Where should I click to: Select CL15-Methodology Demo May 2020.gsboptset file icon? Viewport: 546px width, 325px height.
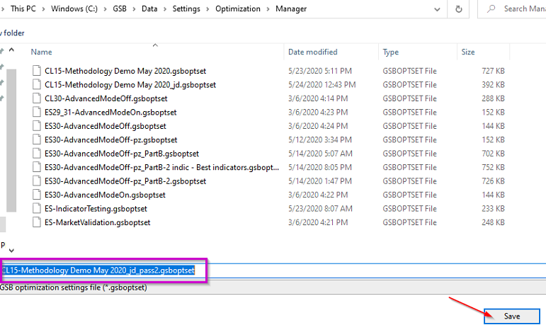click(38, 71)
